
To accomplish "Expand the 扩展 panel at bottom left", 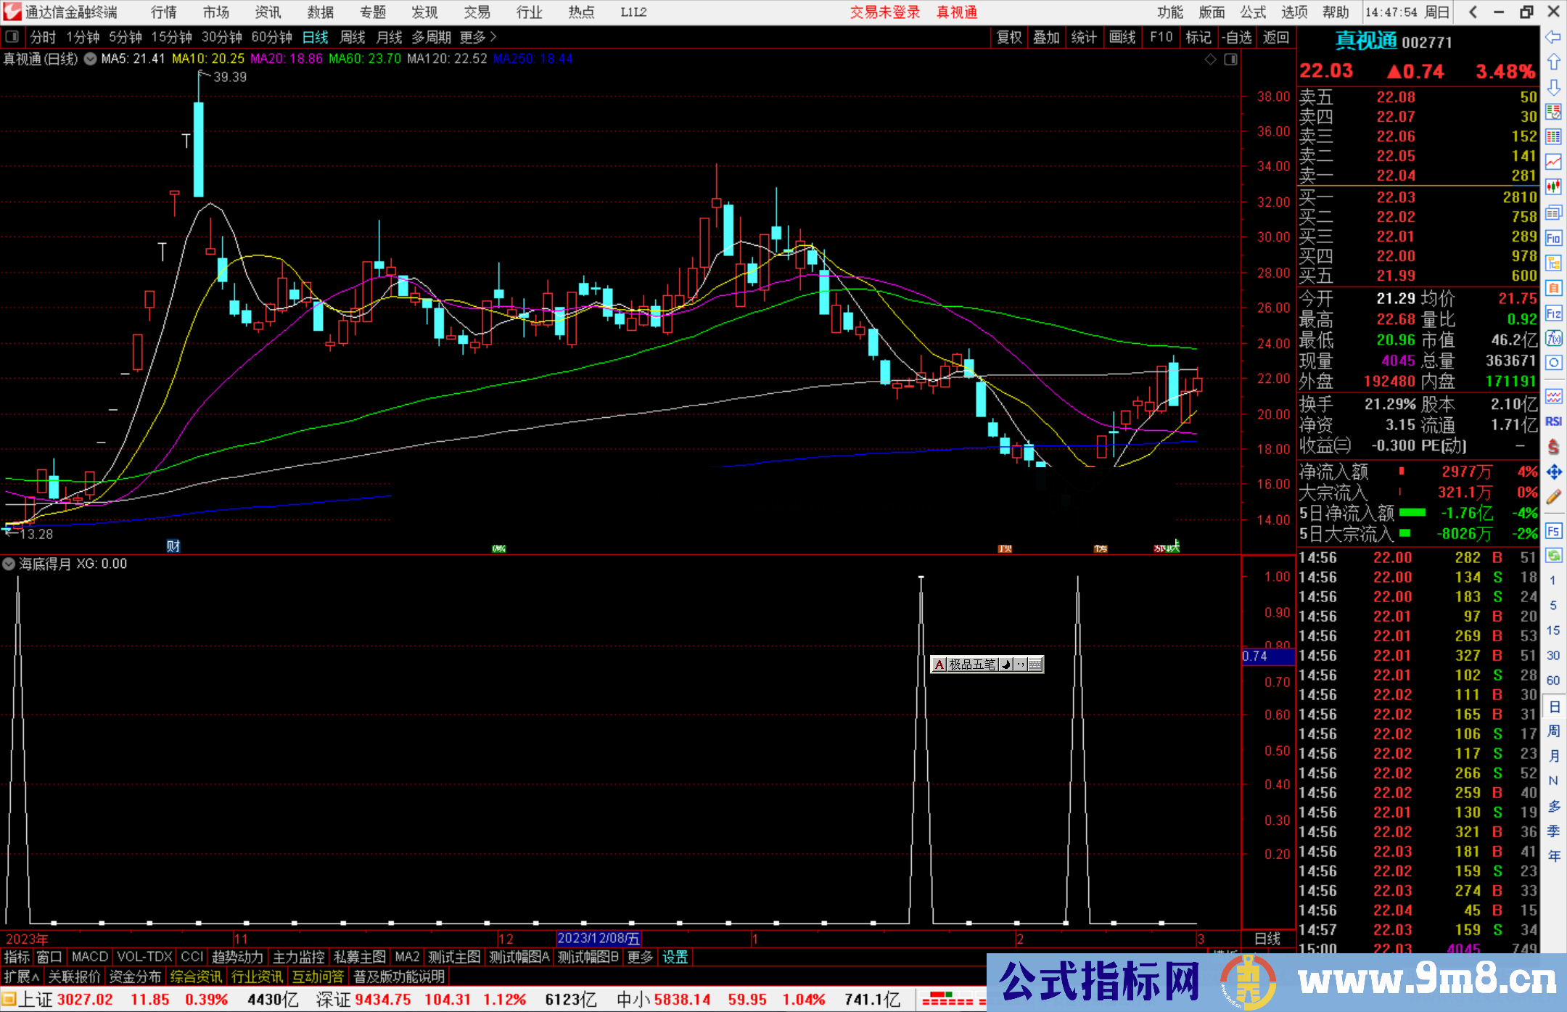I will [21, 976].
